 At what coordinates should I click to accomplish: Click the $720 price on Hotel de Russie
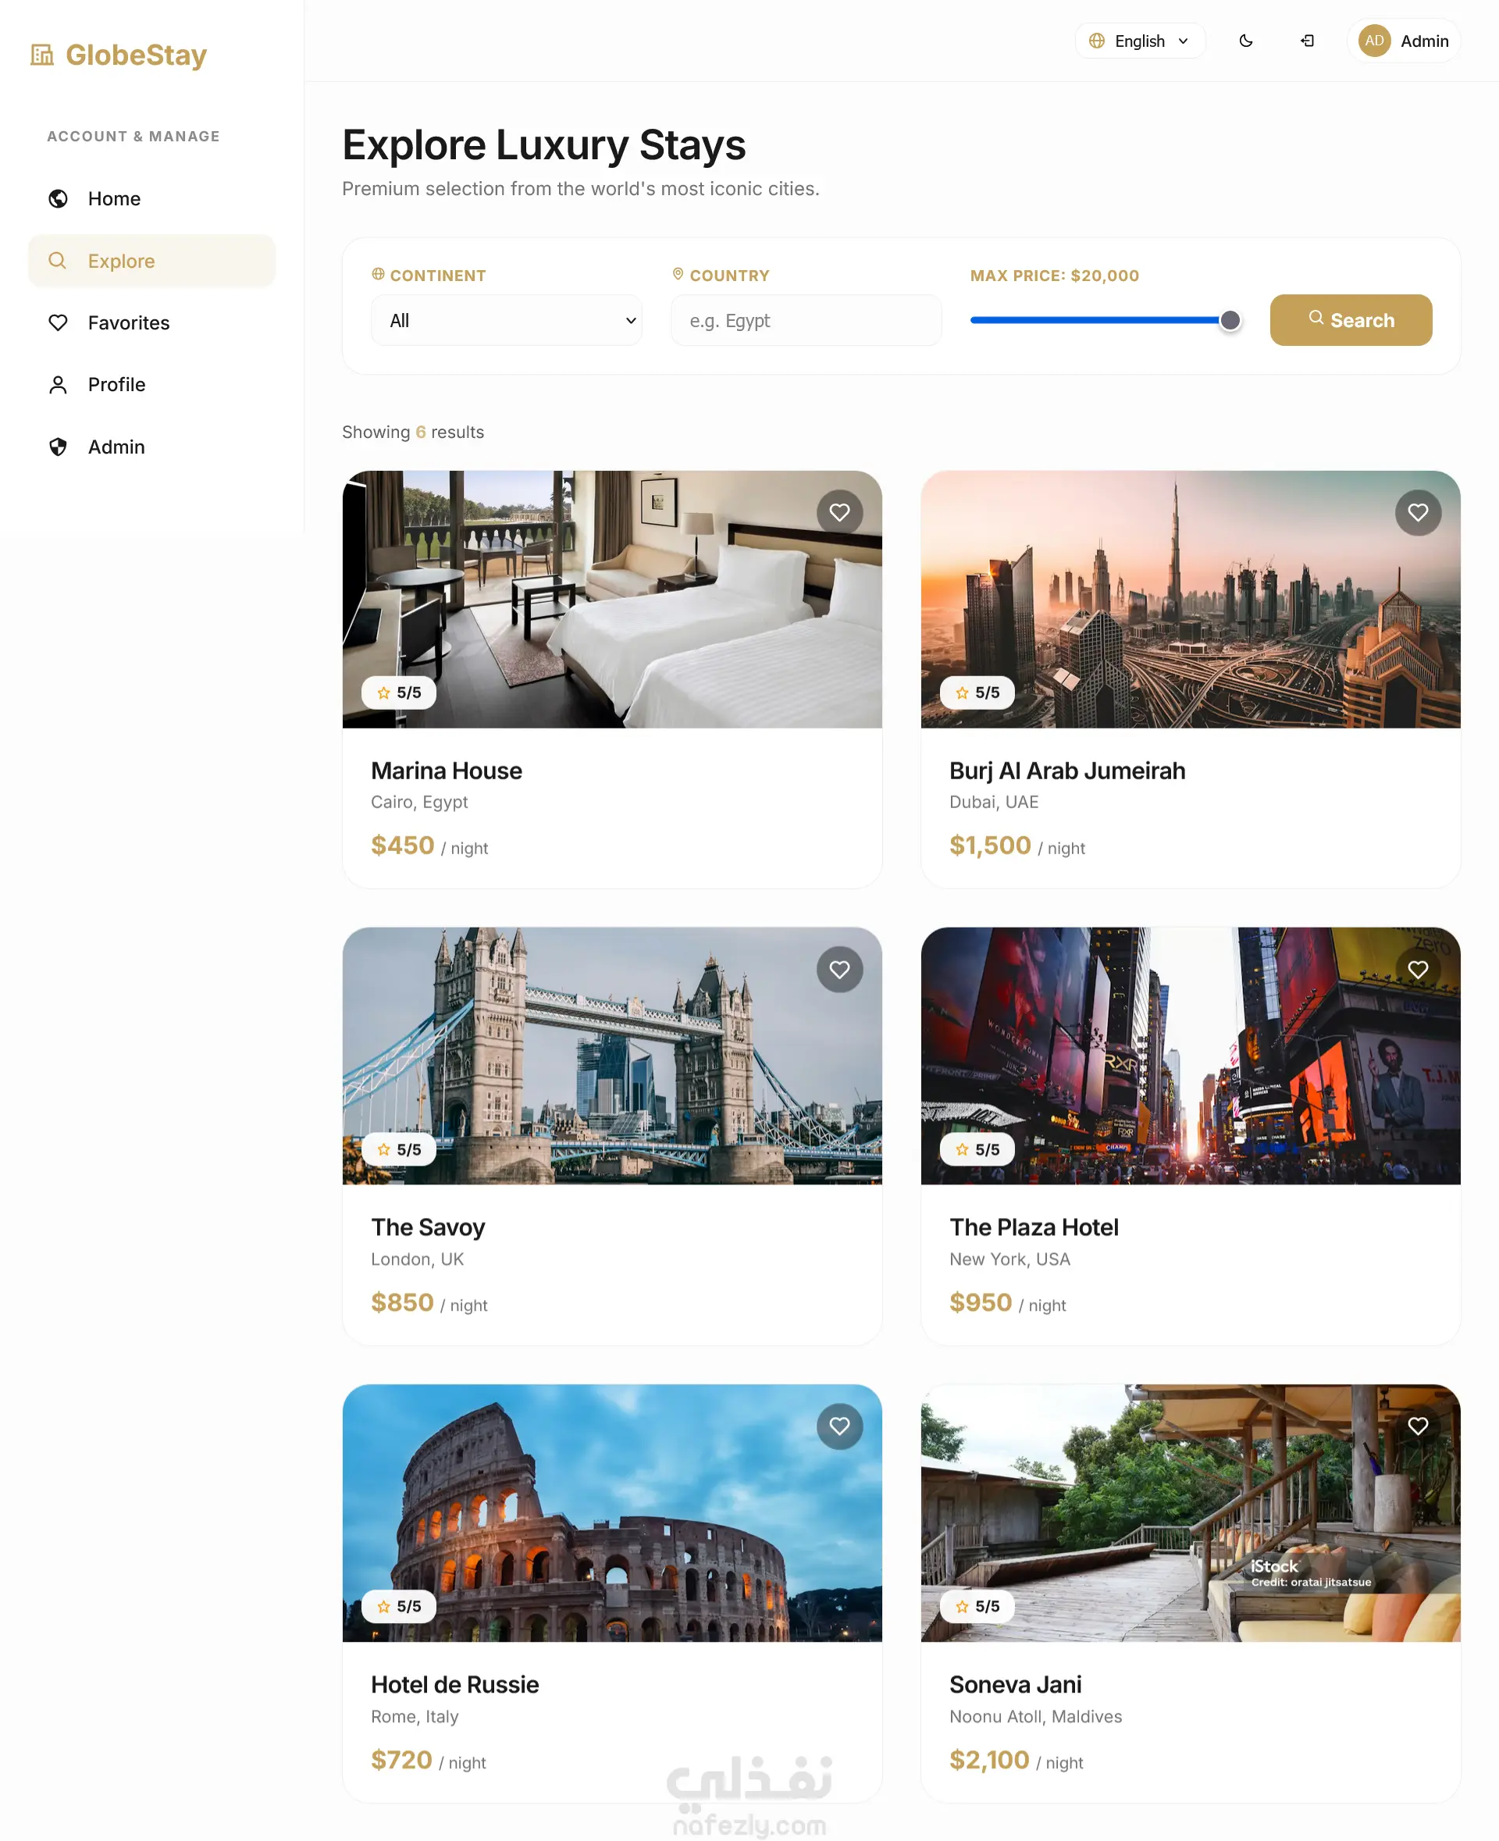[x=401, y=1760]
